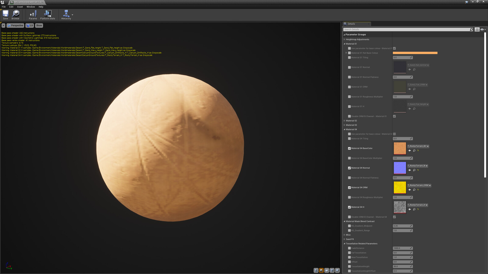Use selected asset for Material 04 H
Screen dimensions: 488x274
tap(410, 209)
